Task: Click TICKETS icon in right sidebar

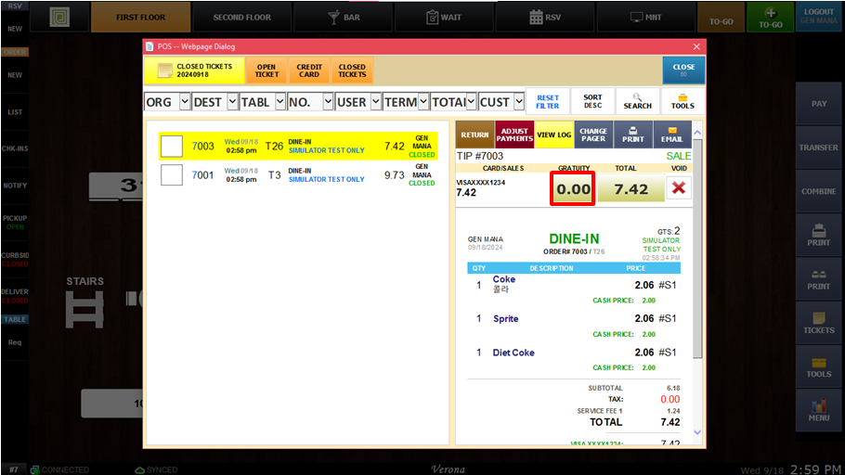Action: (x=819, y=323)
